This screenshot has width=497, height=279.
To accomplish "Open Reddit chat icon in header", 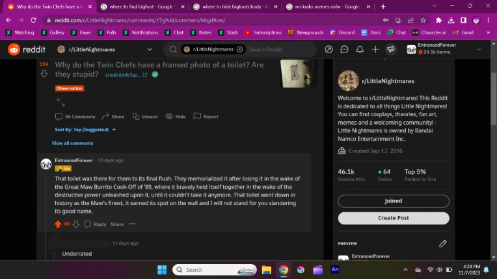I will pyautogui.click(x=343, y=49).
